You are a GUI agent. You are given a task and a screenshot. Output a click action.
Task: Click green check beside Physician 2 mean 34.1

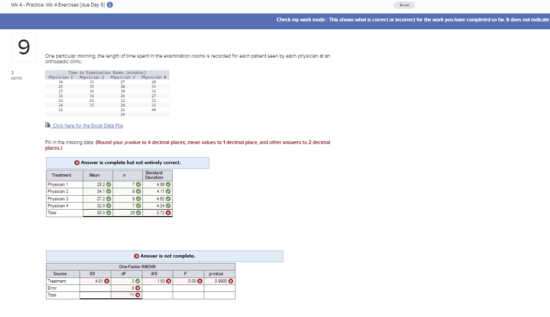tap(109, 192)
